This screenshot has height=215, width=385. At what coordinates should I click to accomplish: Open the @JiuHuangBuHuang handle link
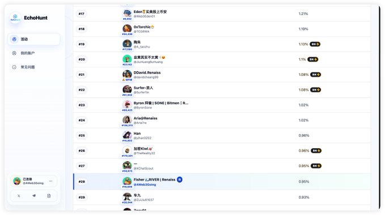pos(148,62)
